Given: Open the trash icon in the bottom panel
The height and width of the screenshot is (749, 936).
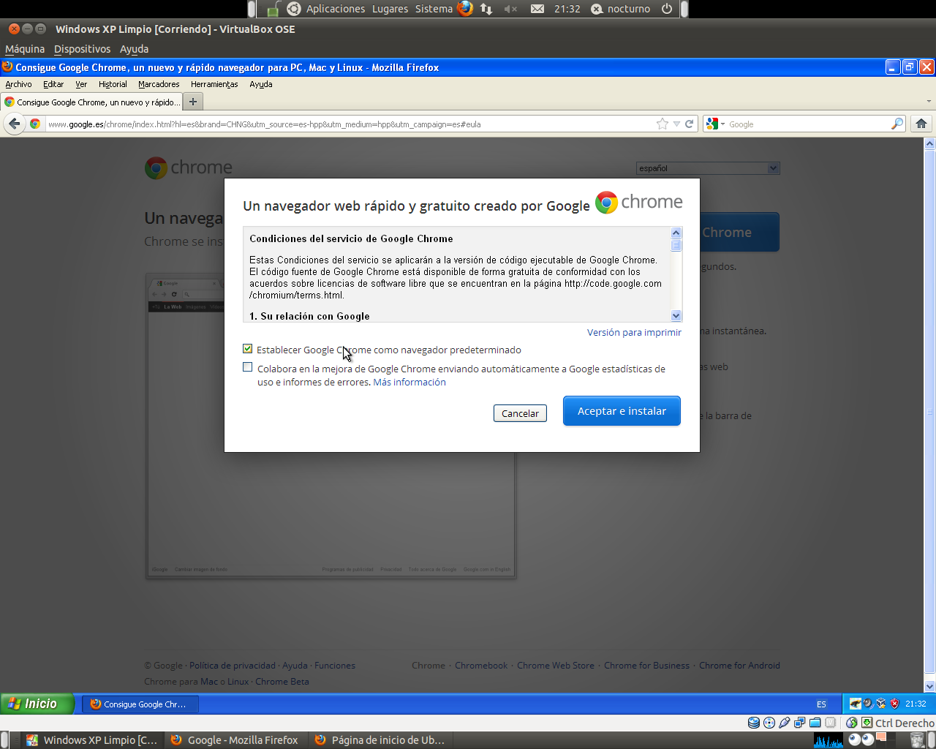Looking at the screenshot, I should click(917, 740).
